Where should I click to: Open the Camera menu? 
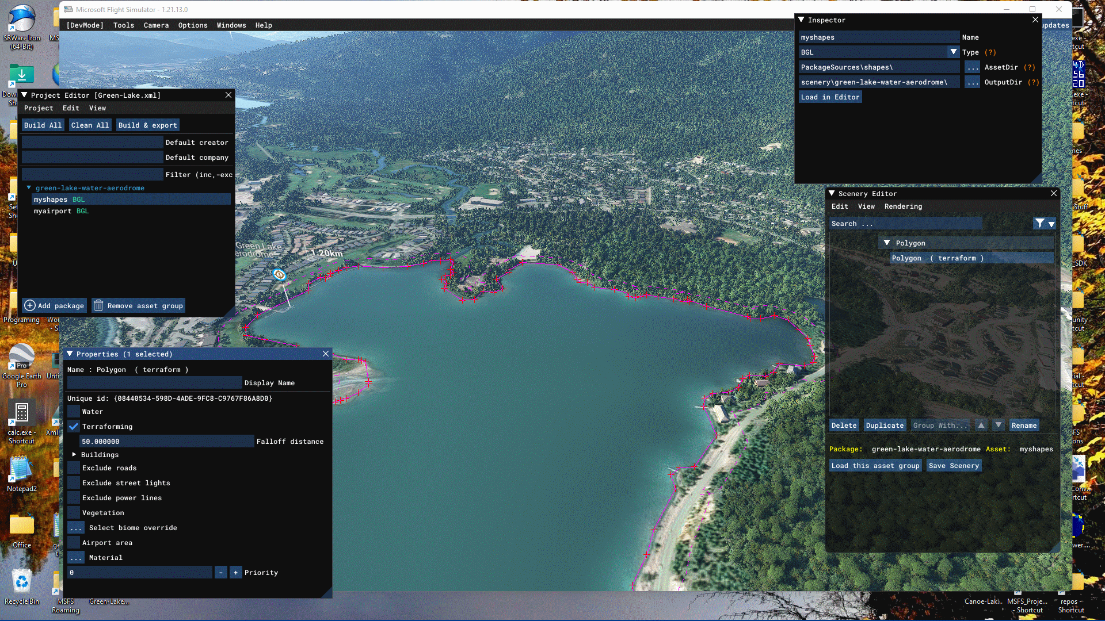(156, 25)
